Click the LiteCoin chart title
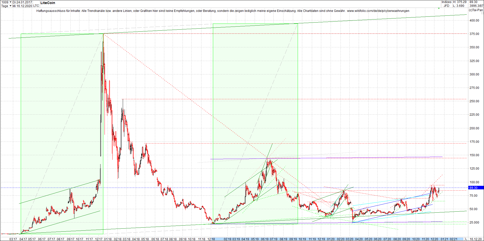Screen dimensions: 484x241 (48, 3)
